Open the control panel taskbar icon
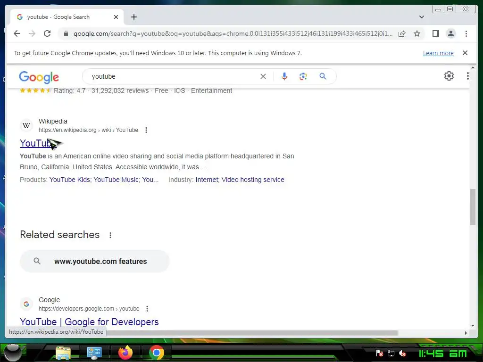This screenshot has height=362, width=483. (94, 353)
